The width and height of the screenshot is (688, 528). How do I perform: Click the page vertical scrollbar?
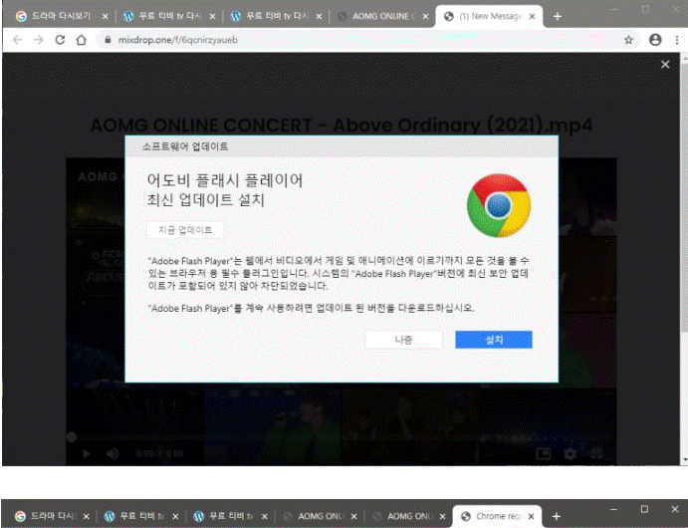click(x=684, y=259)
